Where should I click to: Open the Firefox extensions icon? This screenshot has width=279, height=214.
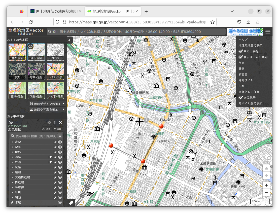[257, 22]
